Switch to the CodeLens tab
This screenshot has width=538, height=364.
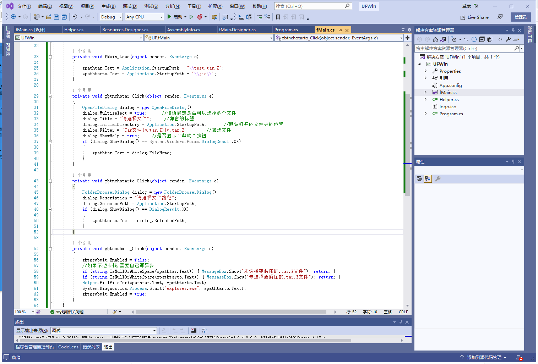[x=68, y=347]
